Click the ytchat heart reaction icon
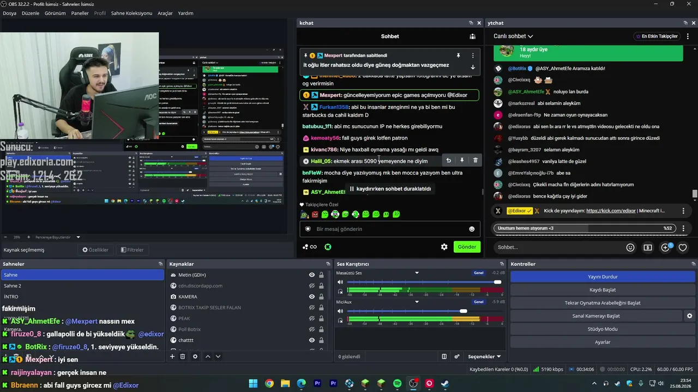Image resolution: width=698 pixels, height=392 pixels. pyautogui.click(x=683, y=247)
